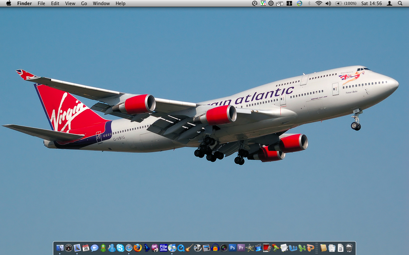Open the fast user switching menu
The image size is (409, 255).
390,4
